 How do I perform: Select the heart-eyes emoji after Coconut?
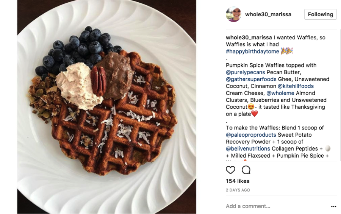tap(251, 107)
